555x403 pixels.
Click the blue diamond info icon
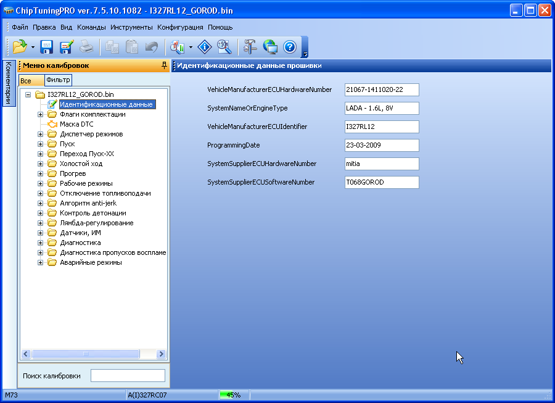(205, 47)
